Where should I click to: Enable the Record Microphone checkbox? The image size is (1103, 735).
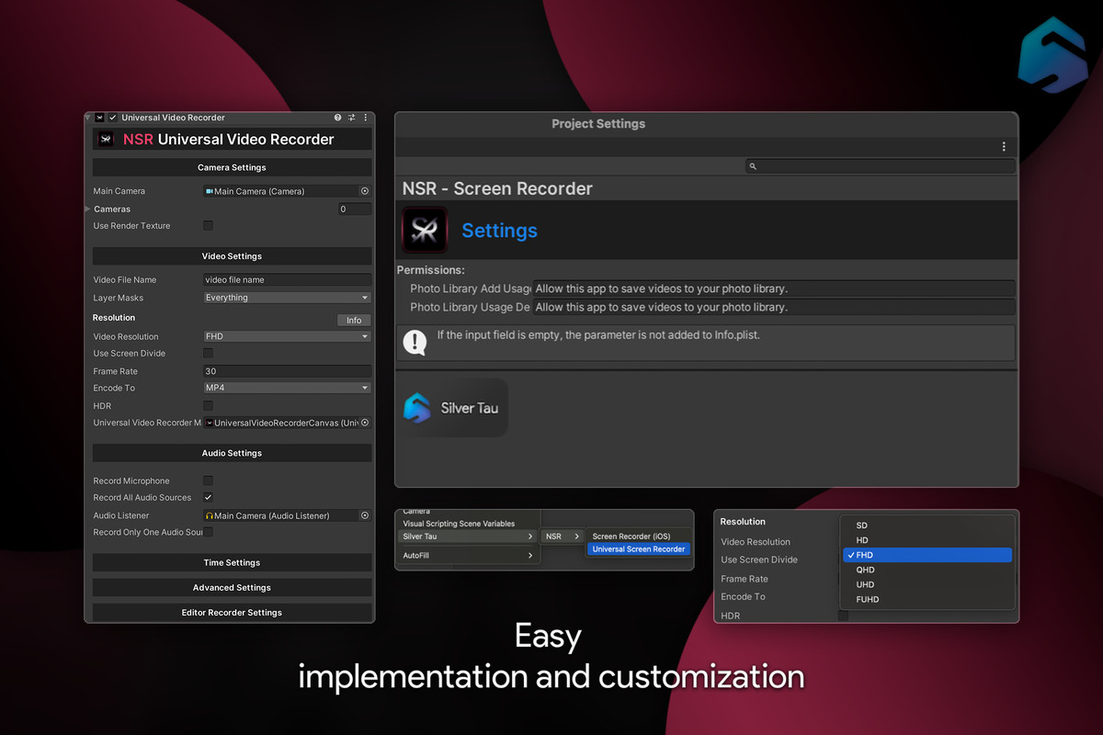click(x=209, y=481)
